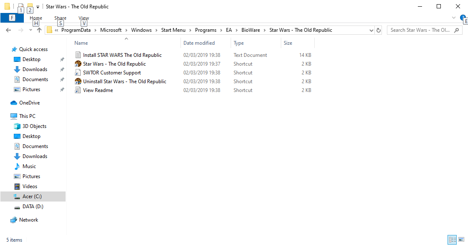Click the text document icon for Install file

(78, 55)
